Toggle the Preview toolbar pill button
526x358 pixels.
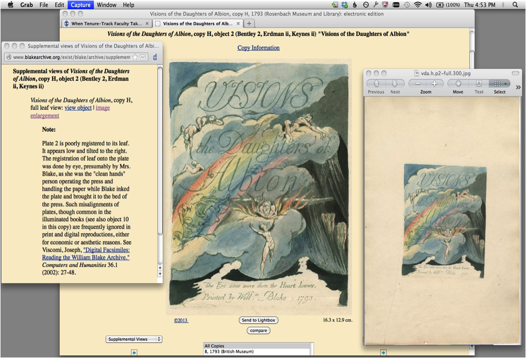pyautogui.click(x=515, y=73)
